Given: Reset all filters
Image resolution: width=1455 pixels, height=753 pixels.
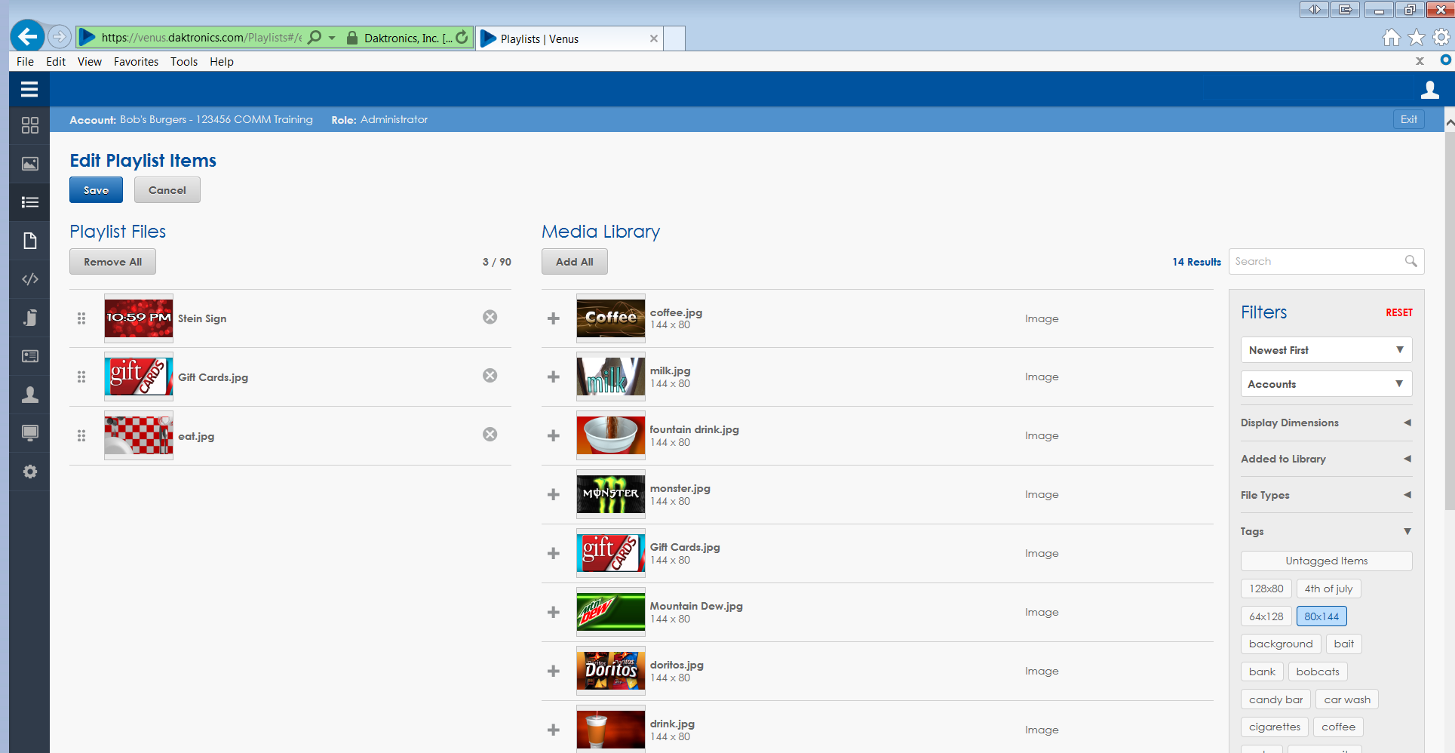Looking at the screenshot, I should (x=1399, y=312).
